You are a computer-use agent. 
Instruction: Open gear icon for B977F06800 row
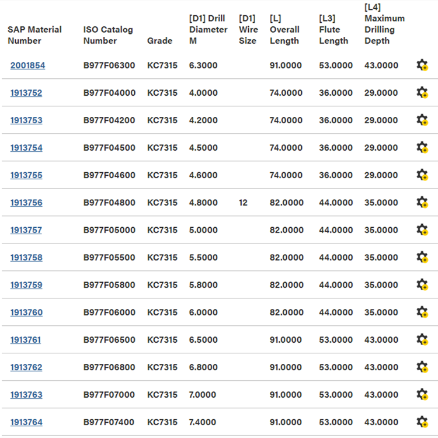422,367
